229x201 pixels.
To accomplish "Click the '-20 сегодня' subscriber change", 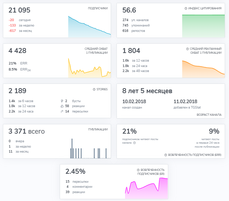I will pos(20,20).
